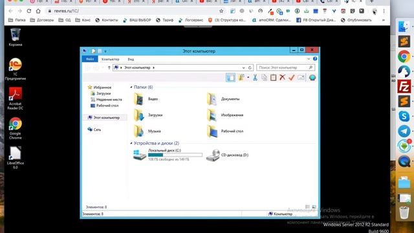Click the Поиск: Этот компьютер search field
The width and height of the screenshot is (414, 233).
(285, 67)
